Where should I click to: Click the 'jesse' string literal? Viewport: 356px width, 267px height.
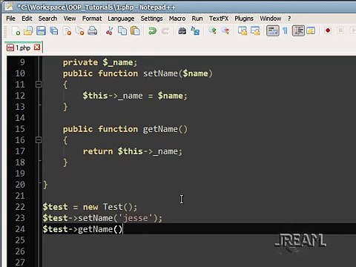(x=136, y=218)
